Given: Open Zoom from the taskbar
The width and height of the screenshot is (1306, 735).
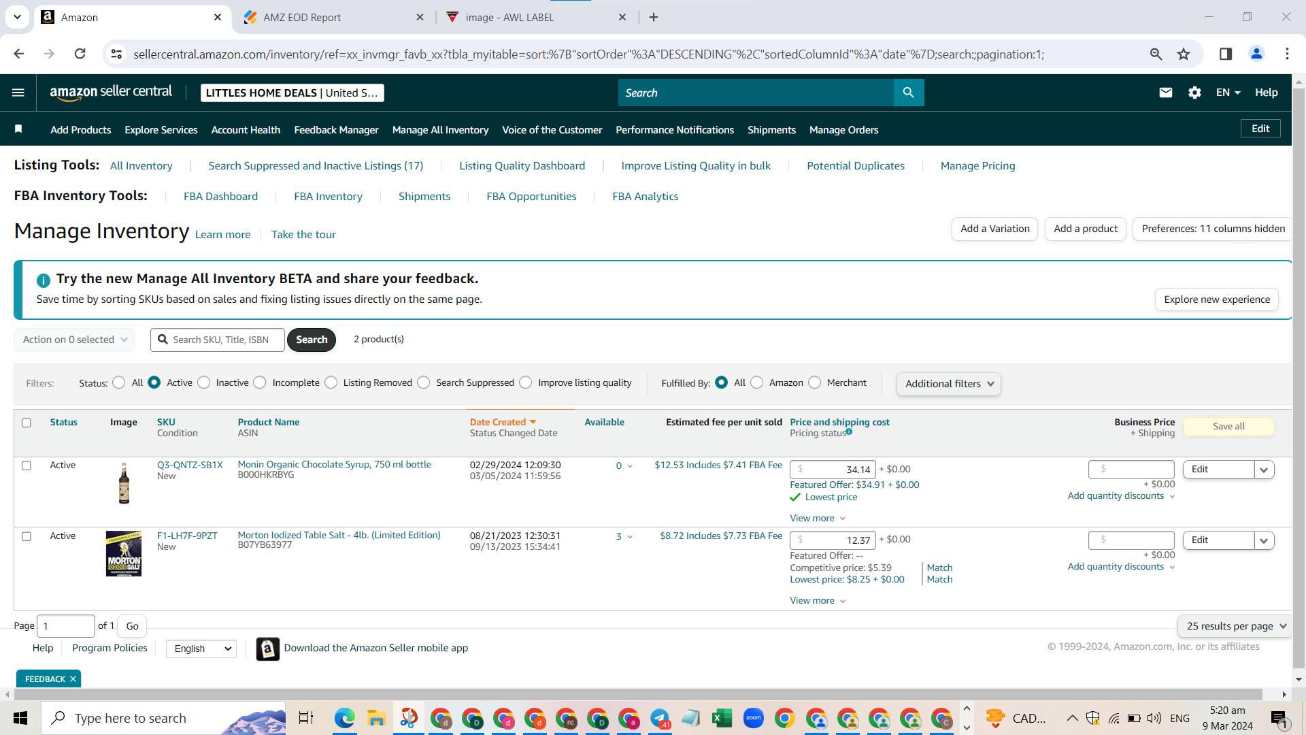Looking at the screenshot, I should point(754,718).
